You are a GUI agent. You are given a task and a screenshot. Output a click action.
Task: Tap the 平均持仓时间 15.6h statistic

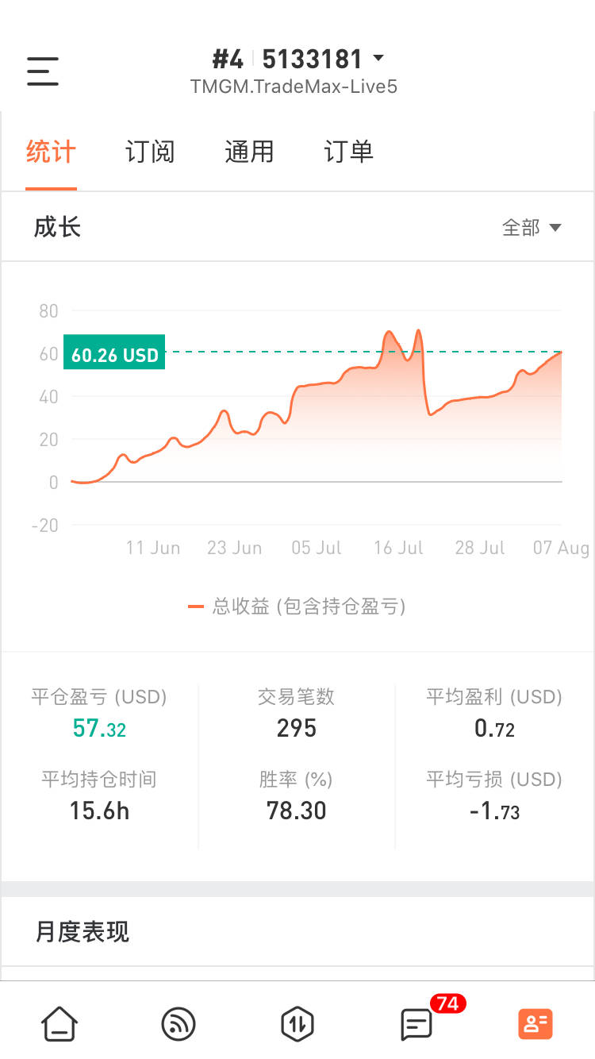[x=99, y=796]
